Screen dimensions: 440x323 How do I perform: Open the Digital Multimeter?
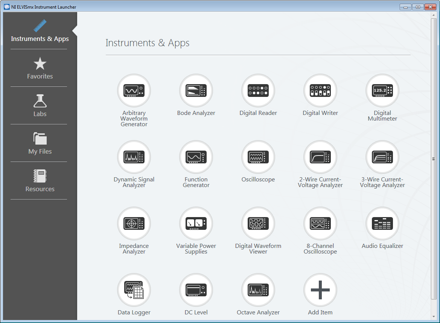[382, 91]
